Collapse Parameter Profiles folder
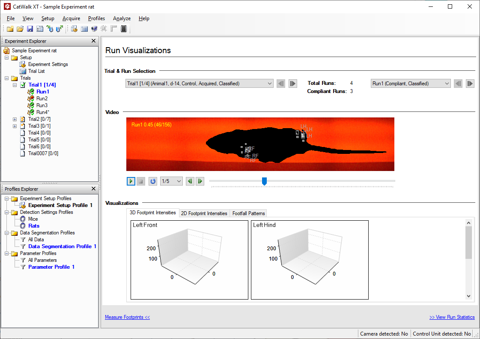Image resolution: width=480 pixels, height=339 pixels. (6, 253)
